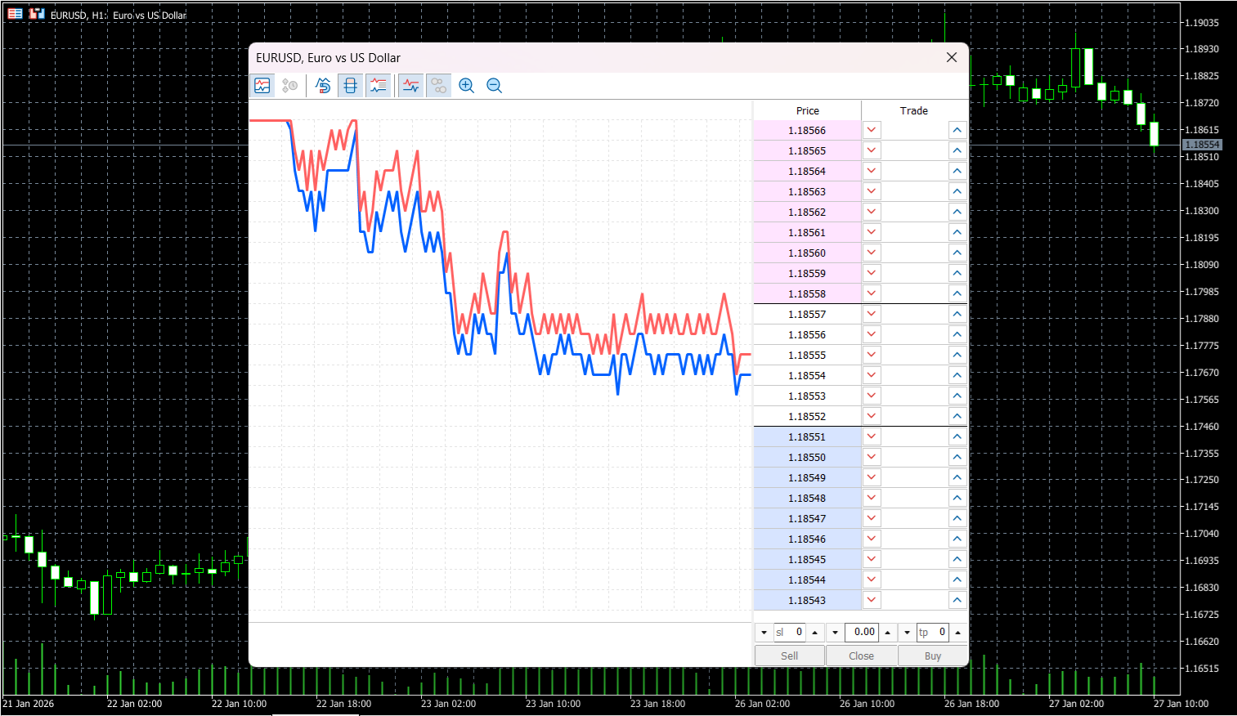Decrease the 0.00 volume value

tap(835, 633)
